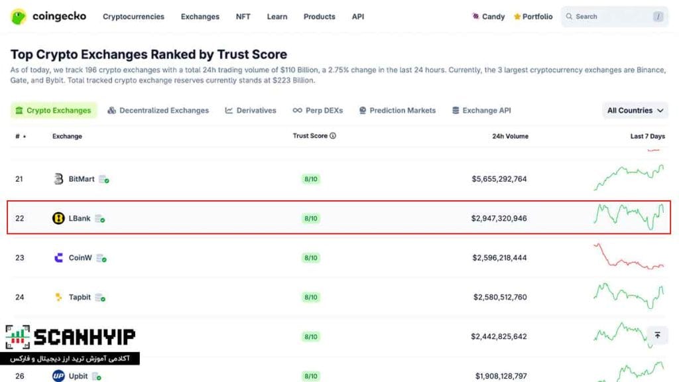This screenshot has width=679, height=382.
Task: Click LBank volume $2,947,320,946
Action: tap(499, 218)
